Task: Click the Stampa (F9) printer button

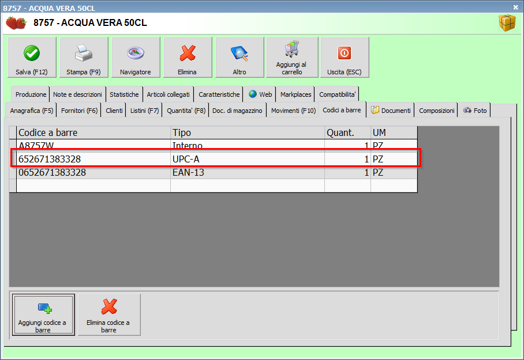Action: tap(84, 58)
